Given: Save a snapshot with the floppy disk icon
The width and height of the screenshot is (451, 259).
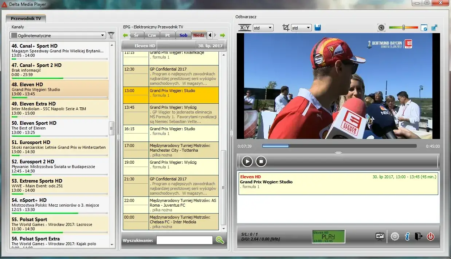Looking at the screenshot, I should pyautogui.click(x=317, y=27).
